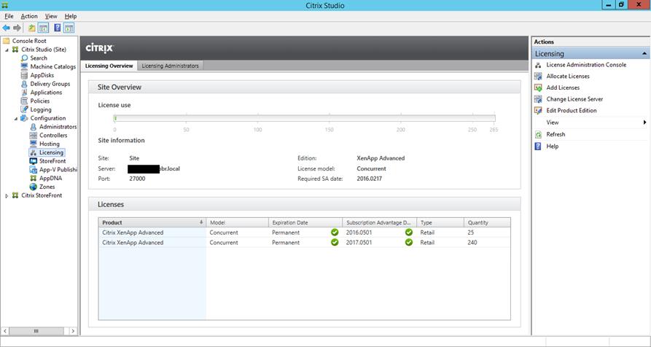The image size is (651, 347).
Task: Expand the Citrix StoreFront node
Action: [7, 195]
